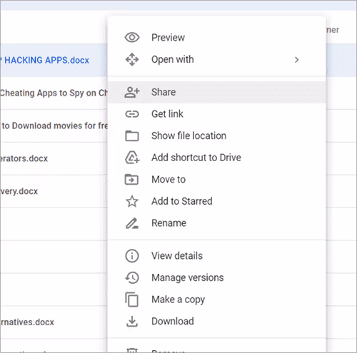This screenshot has height=353, width=357.
Task: Click the pencil Rename icon
Action: click(132, 223)
